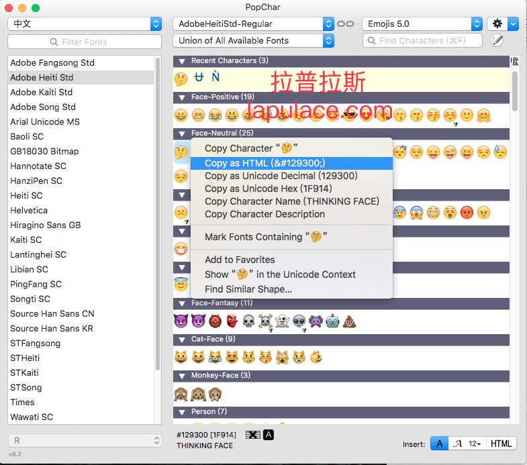This screenshot has width=527, height=465.
Task: Click the layout list icon above scrollbar
Action: [514, 61]
